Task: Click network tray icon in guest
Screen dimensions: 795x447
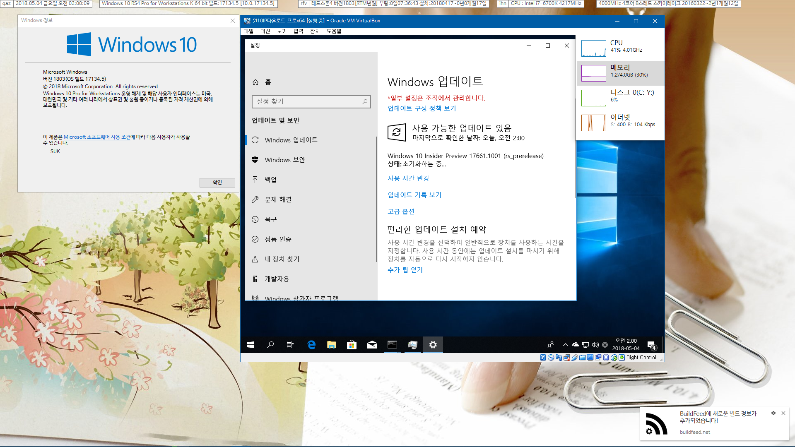Action: click(585, 345)
